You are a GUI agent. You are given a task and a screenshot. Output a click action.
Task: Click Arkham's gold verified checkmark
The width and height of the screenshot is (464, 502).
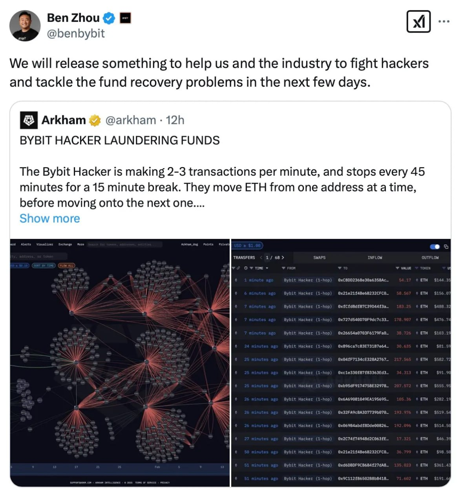click(94, 120)
